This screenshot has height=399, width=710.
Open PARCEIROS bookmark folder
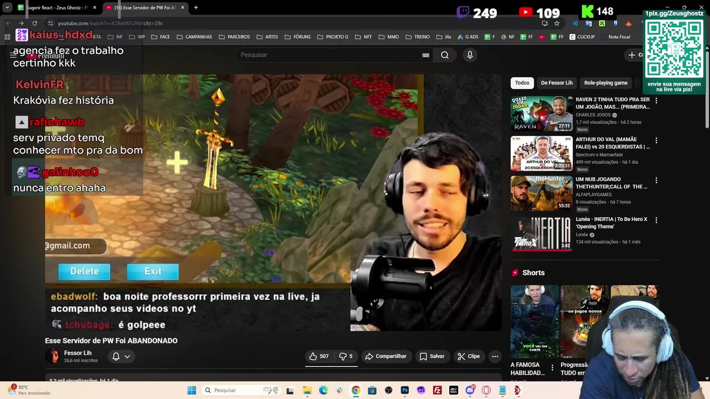point(234,37)
